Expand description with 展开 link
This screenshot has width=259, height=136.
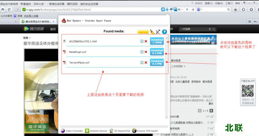(211, 103)
